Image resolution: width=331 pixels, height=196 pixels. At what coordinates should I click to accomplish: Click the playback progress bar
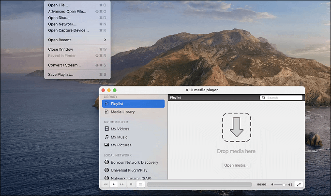pyautogui.click(x=199, y=184)
